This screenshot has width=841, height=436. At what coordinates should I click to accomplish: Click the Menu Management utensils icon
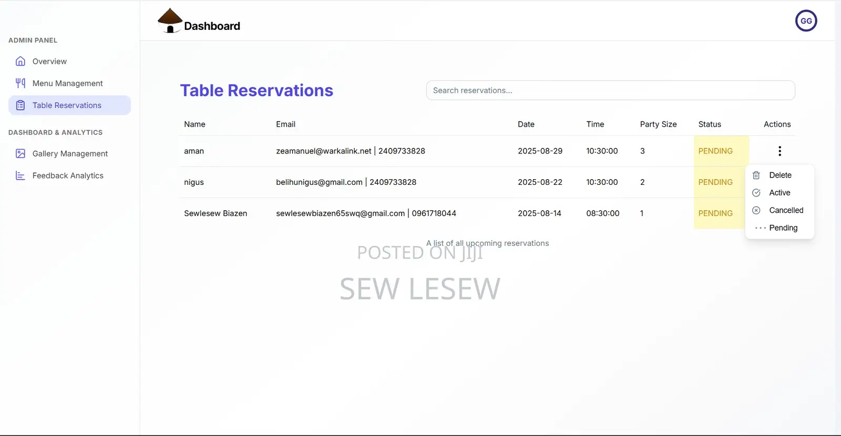(x=20, y=83)
